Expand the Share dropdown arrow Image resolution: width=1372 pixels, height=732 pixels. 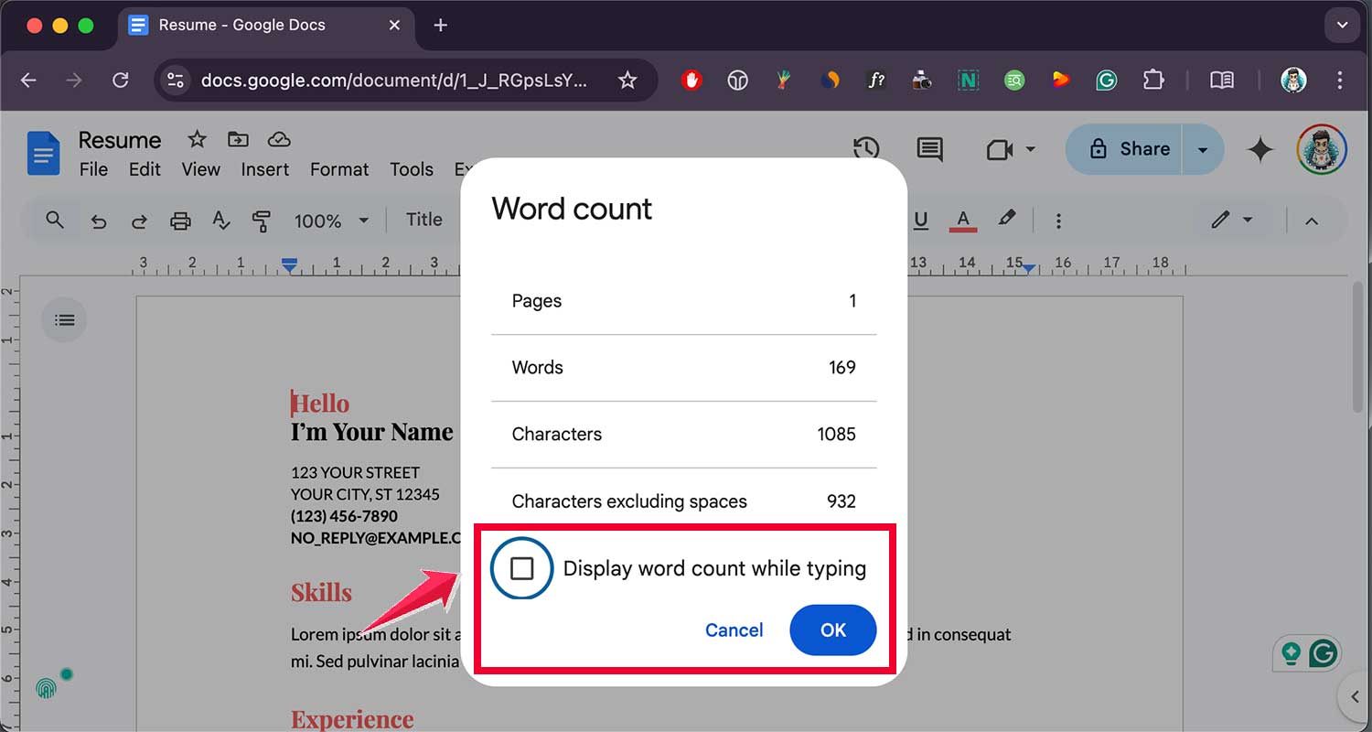[1204, 149]
